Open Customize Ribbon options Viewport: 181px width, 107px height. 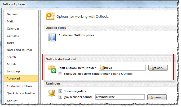coord(19,86)
